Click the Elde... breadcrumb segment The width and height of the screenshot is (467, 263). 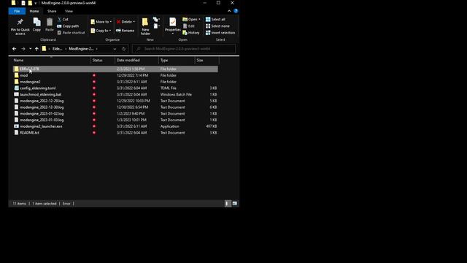click(57, 49)
